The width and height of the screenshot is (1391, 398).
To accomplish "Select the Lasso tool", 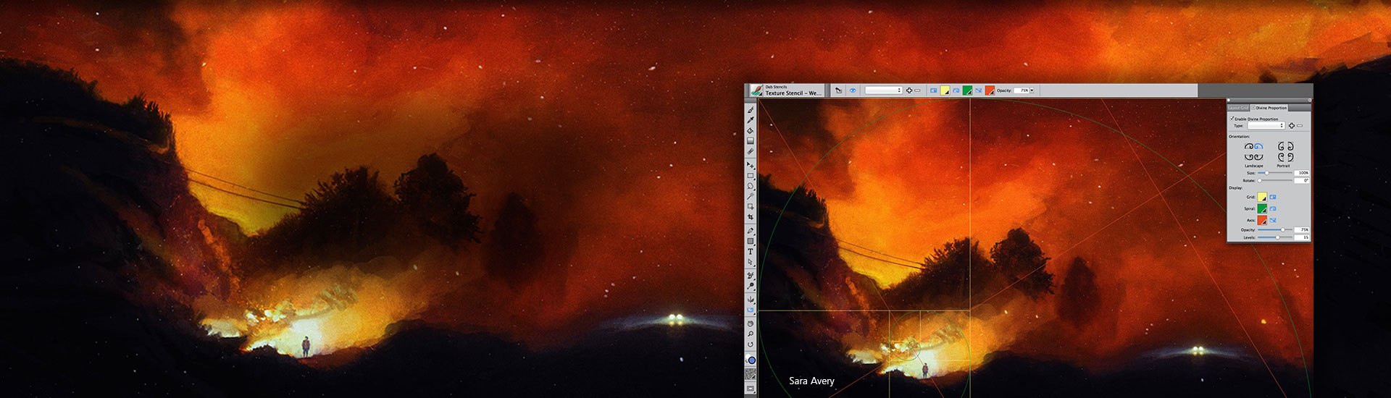I will point(751,186).
